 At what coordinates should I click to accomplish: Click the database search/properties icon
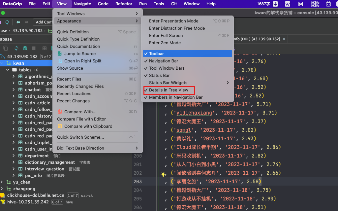point(25,48)
